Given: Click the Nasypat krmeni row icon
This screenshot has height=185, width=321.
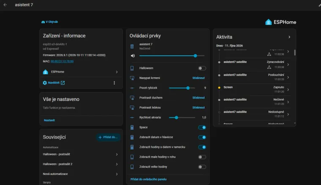Looking at the screenshot, I should (132, 78).
